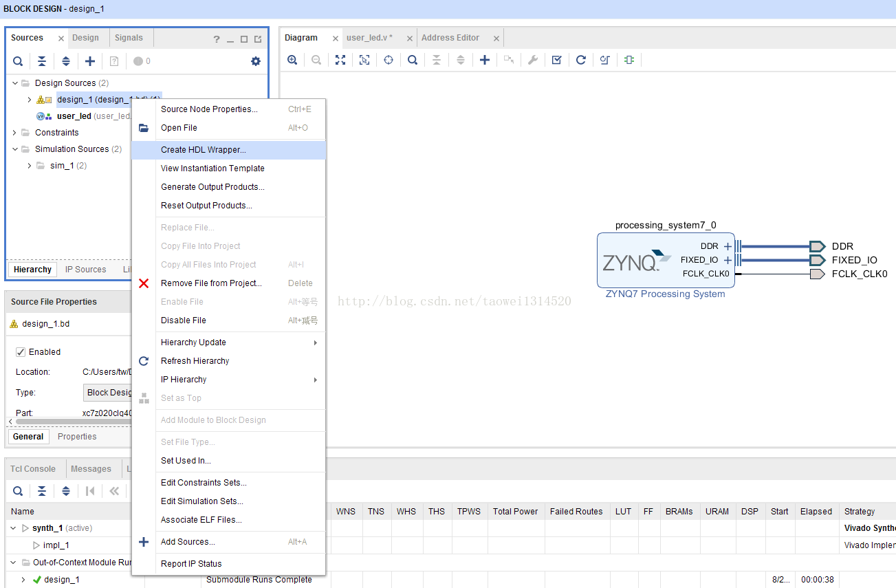This screenshot has height=588, width=896.
Task: Click the Sources panel help question mark
Action: [217, 39]
